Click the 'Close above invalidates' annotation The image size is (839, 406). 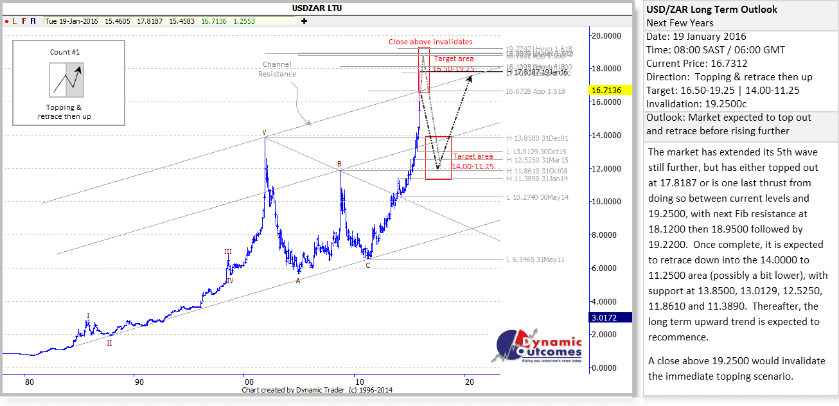pos(430,42)
